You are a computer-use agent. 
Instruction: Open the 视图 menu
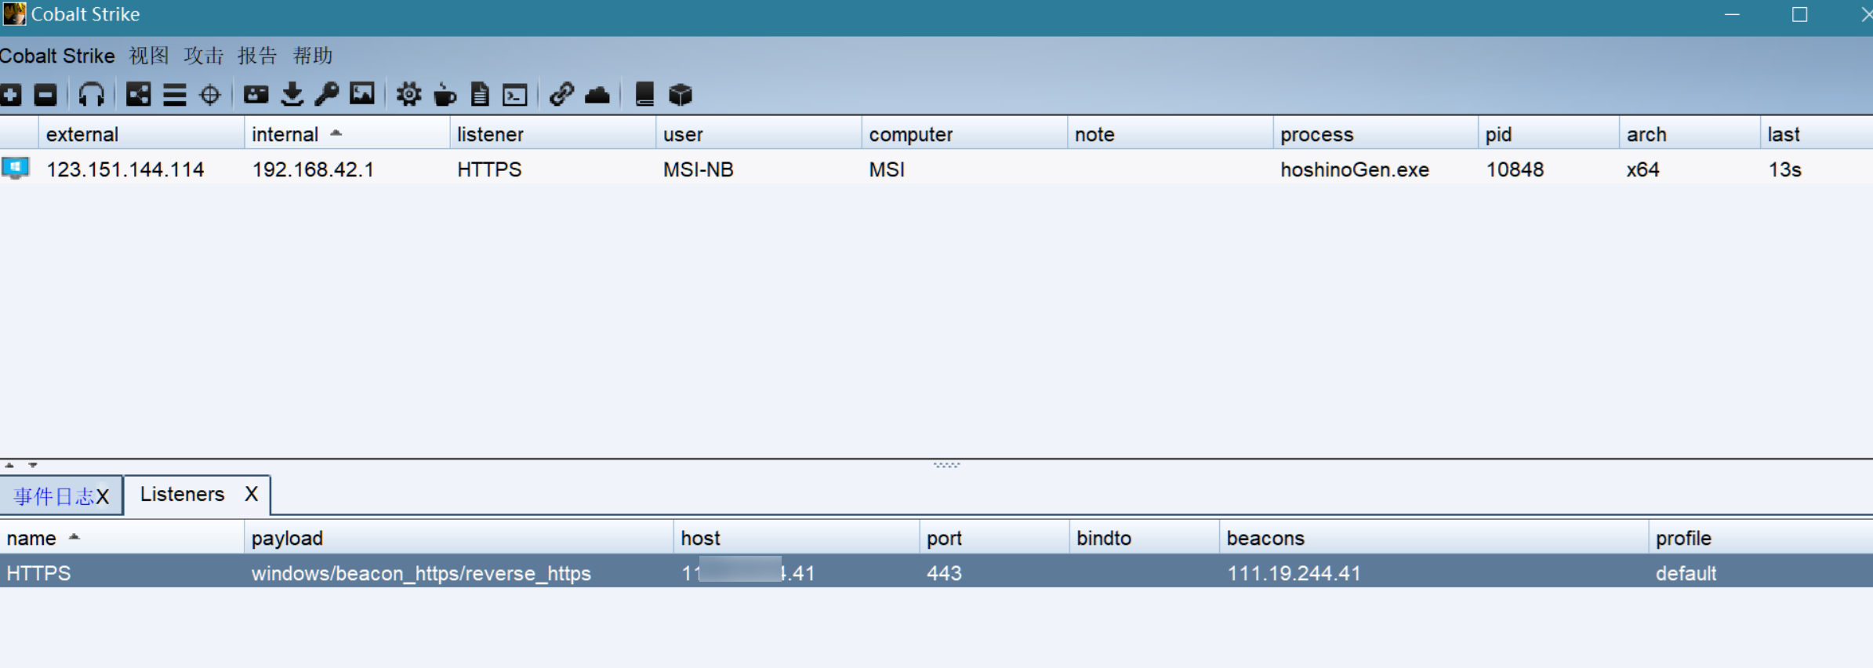click(149, 56)
